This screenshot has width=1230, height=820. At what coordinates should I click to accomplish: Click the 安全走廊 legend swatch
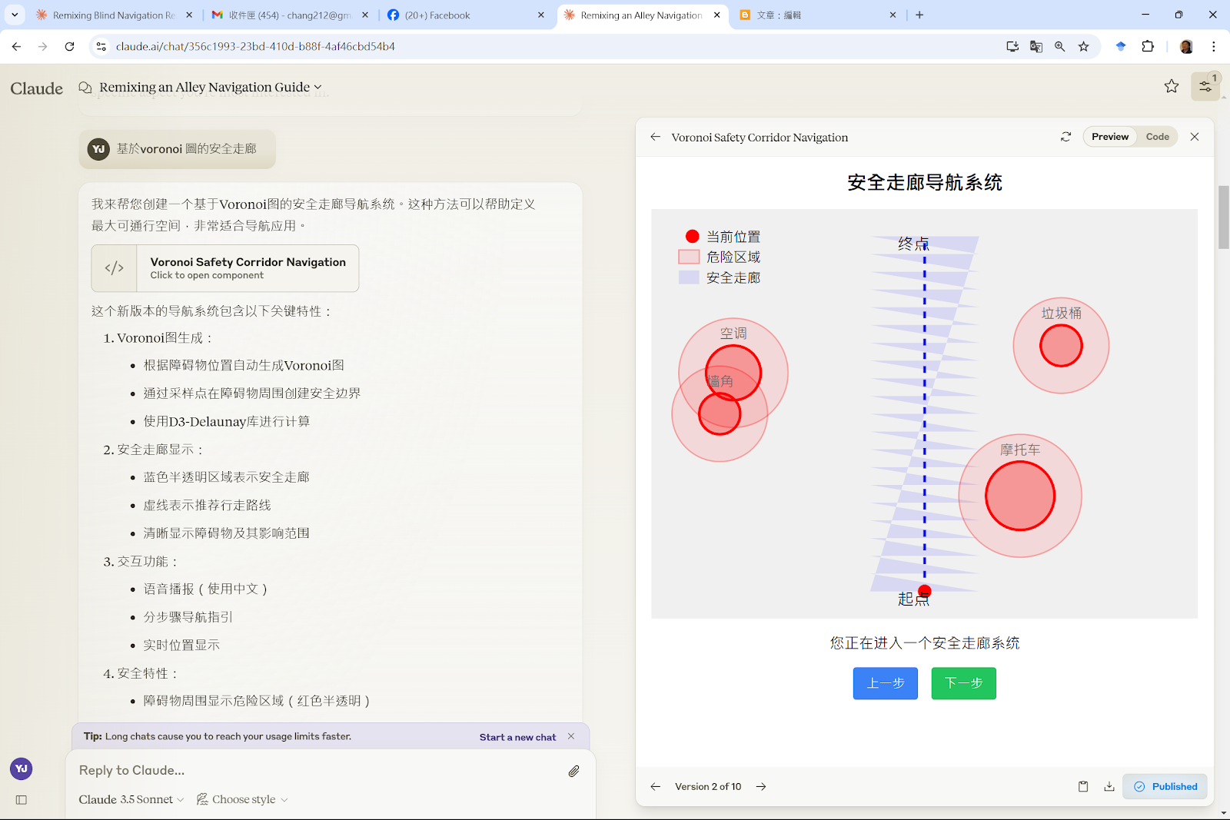(689, 277)
